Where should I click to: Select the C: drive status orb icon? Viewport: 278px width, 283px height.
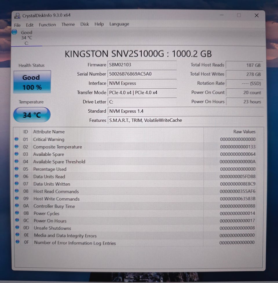14,32
